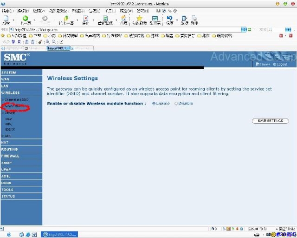The image size is (297, 238).
Task: Click the star icon at bookmarks bar start
Action: (3, 36)
